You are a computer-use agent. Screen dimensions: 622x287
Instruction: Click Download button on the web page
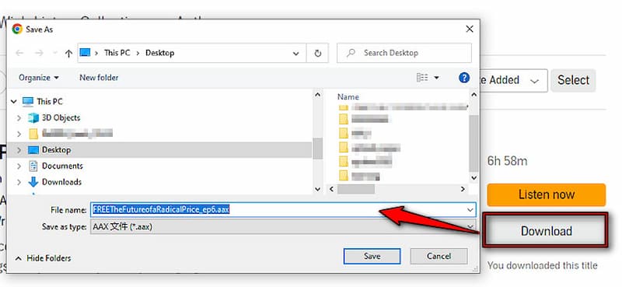pos(547,231)
